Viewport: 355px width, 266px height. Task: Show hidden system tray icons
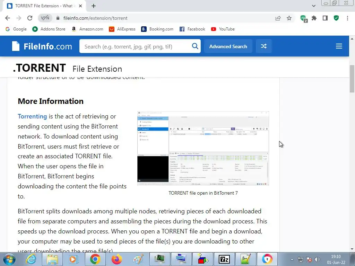pos(292,259)
